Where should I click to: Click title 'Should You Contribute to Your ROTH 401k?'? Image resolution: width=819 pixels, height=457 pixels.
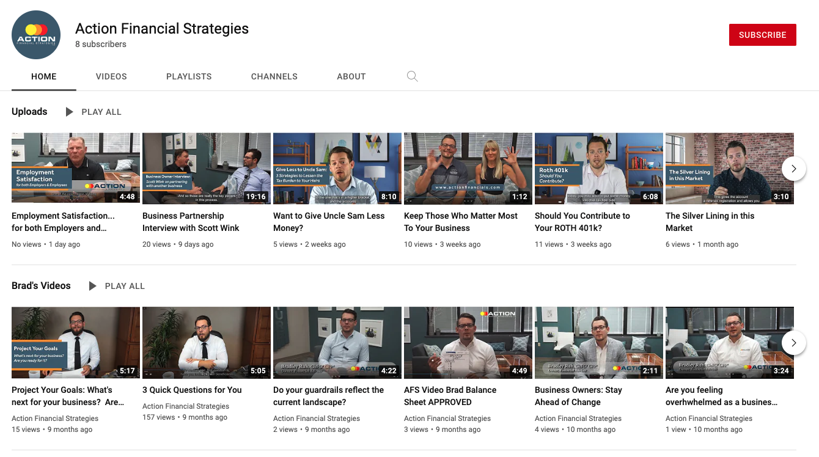click(582, 222)
